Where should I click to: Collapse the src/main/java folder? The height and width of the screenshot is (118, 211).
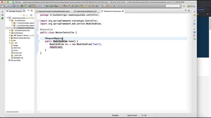pyautogui.click(x=10, y=20)
